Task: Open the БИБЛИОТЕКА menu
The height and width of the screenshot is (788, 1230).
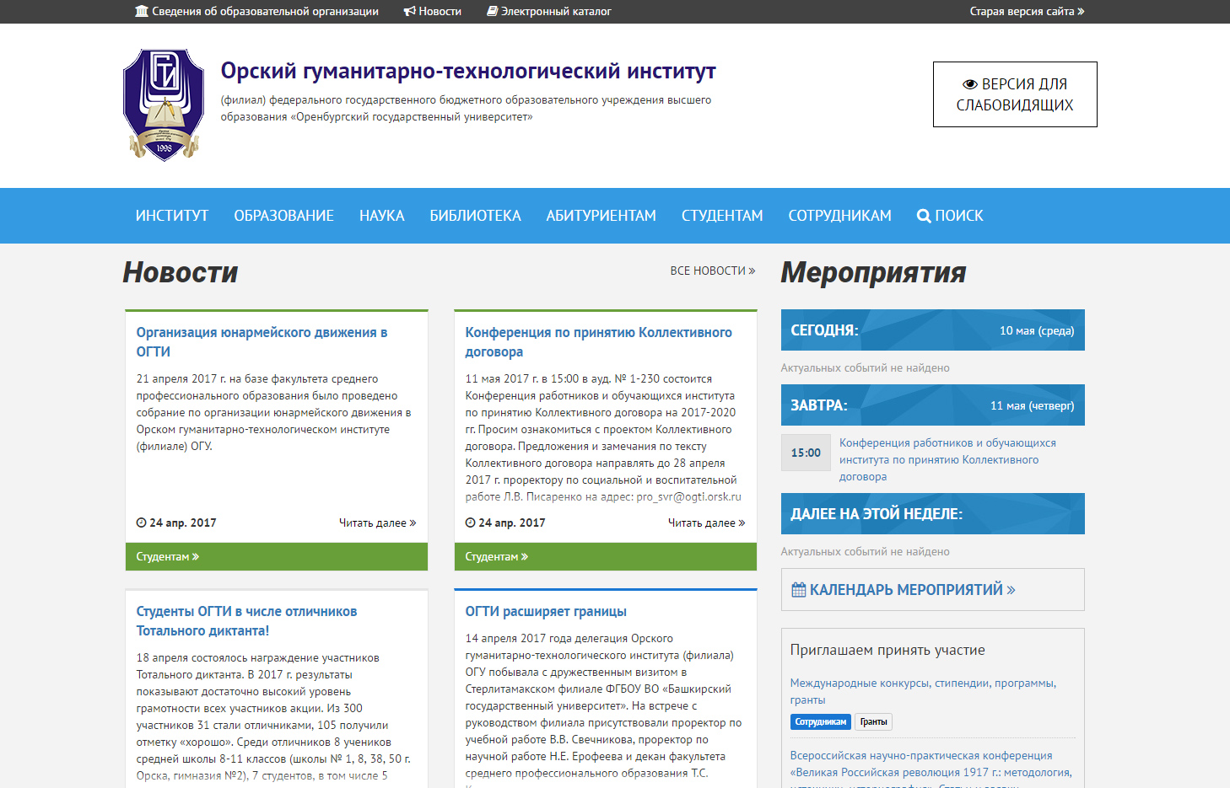Action: pos(476,216)
